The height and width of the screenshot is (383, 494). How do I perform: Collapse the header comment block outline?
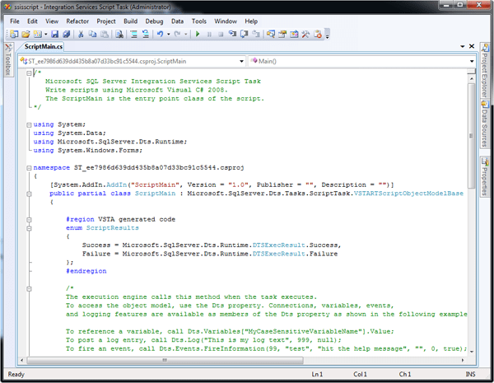[29, 72]
